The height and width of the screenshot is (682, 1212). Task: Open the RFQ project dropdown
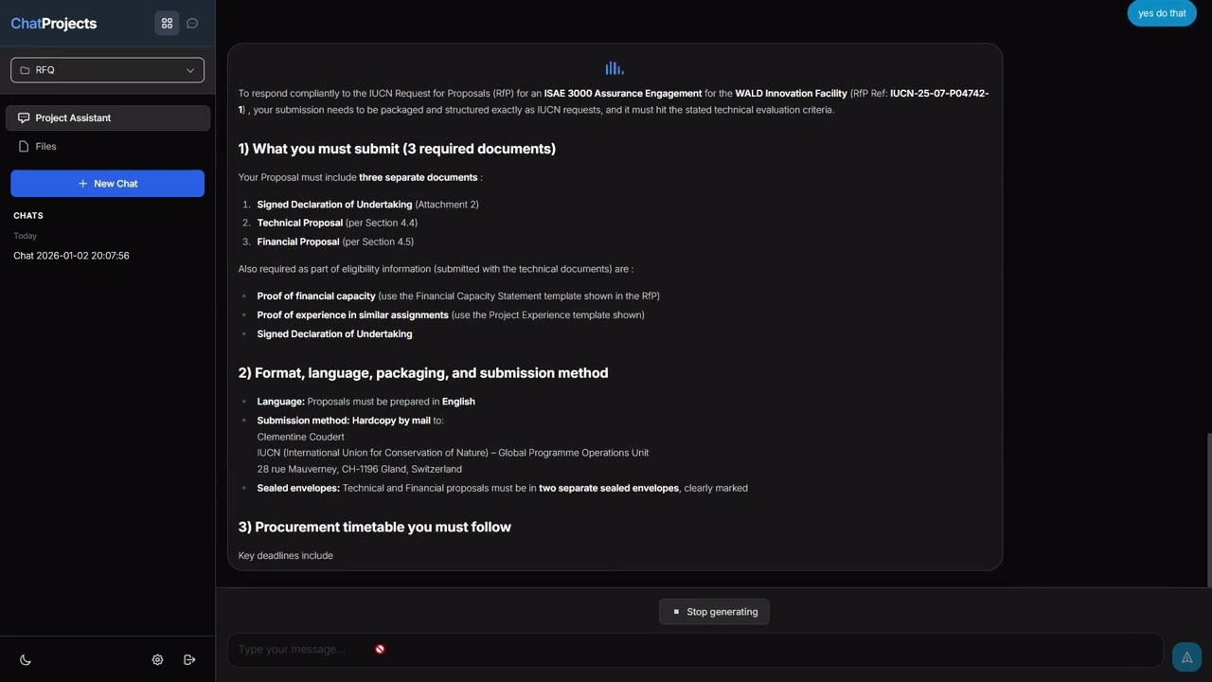[107, 70]
